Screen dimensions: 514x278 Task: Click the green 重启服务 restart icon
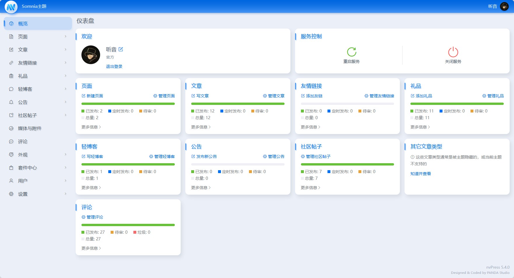pyautogui.click(x=351, y=52)
